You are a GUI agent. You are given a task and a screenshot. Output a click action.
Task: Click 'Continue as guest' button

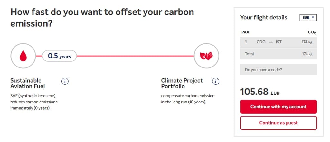[x=278, y=123]
